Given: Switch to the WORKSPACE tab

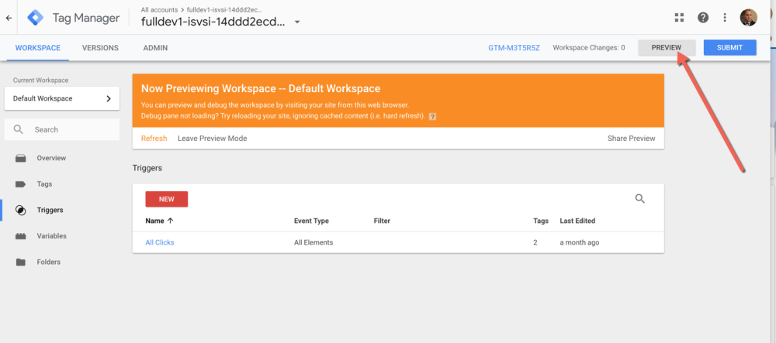Looking at the screenshot, I should (x=37, y=48).
